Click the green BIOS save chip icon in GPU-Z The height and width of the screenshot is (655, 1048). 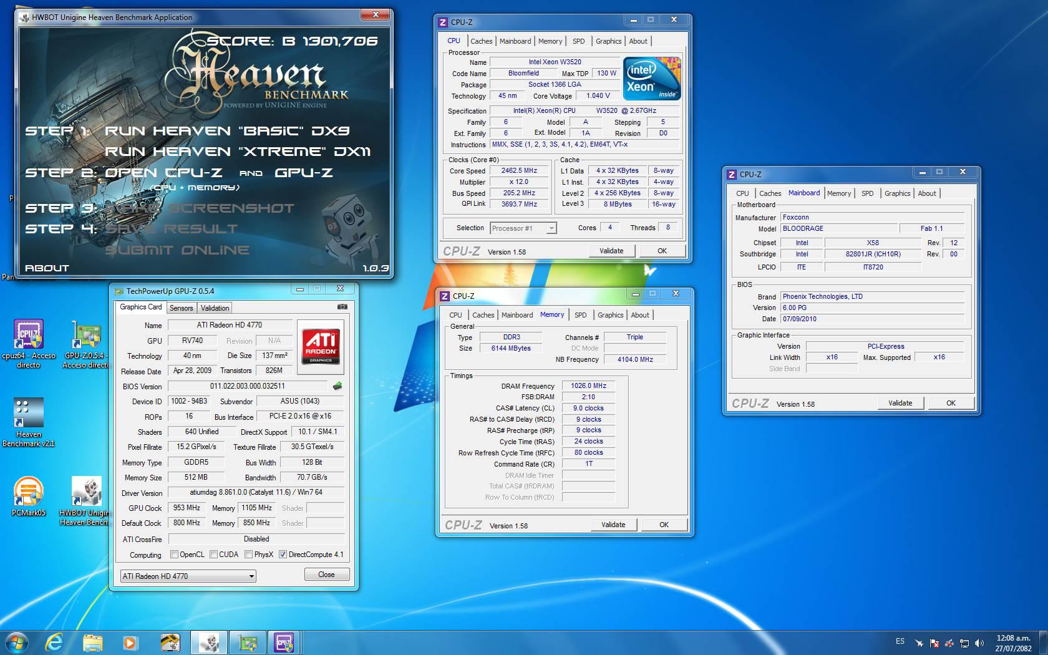[x=337, y=386]
